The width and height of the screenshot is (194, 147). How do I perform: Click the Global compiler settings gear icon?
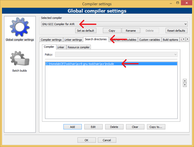click(x=20, y=27)
